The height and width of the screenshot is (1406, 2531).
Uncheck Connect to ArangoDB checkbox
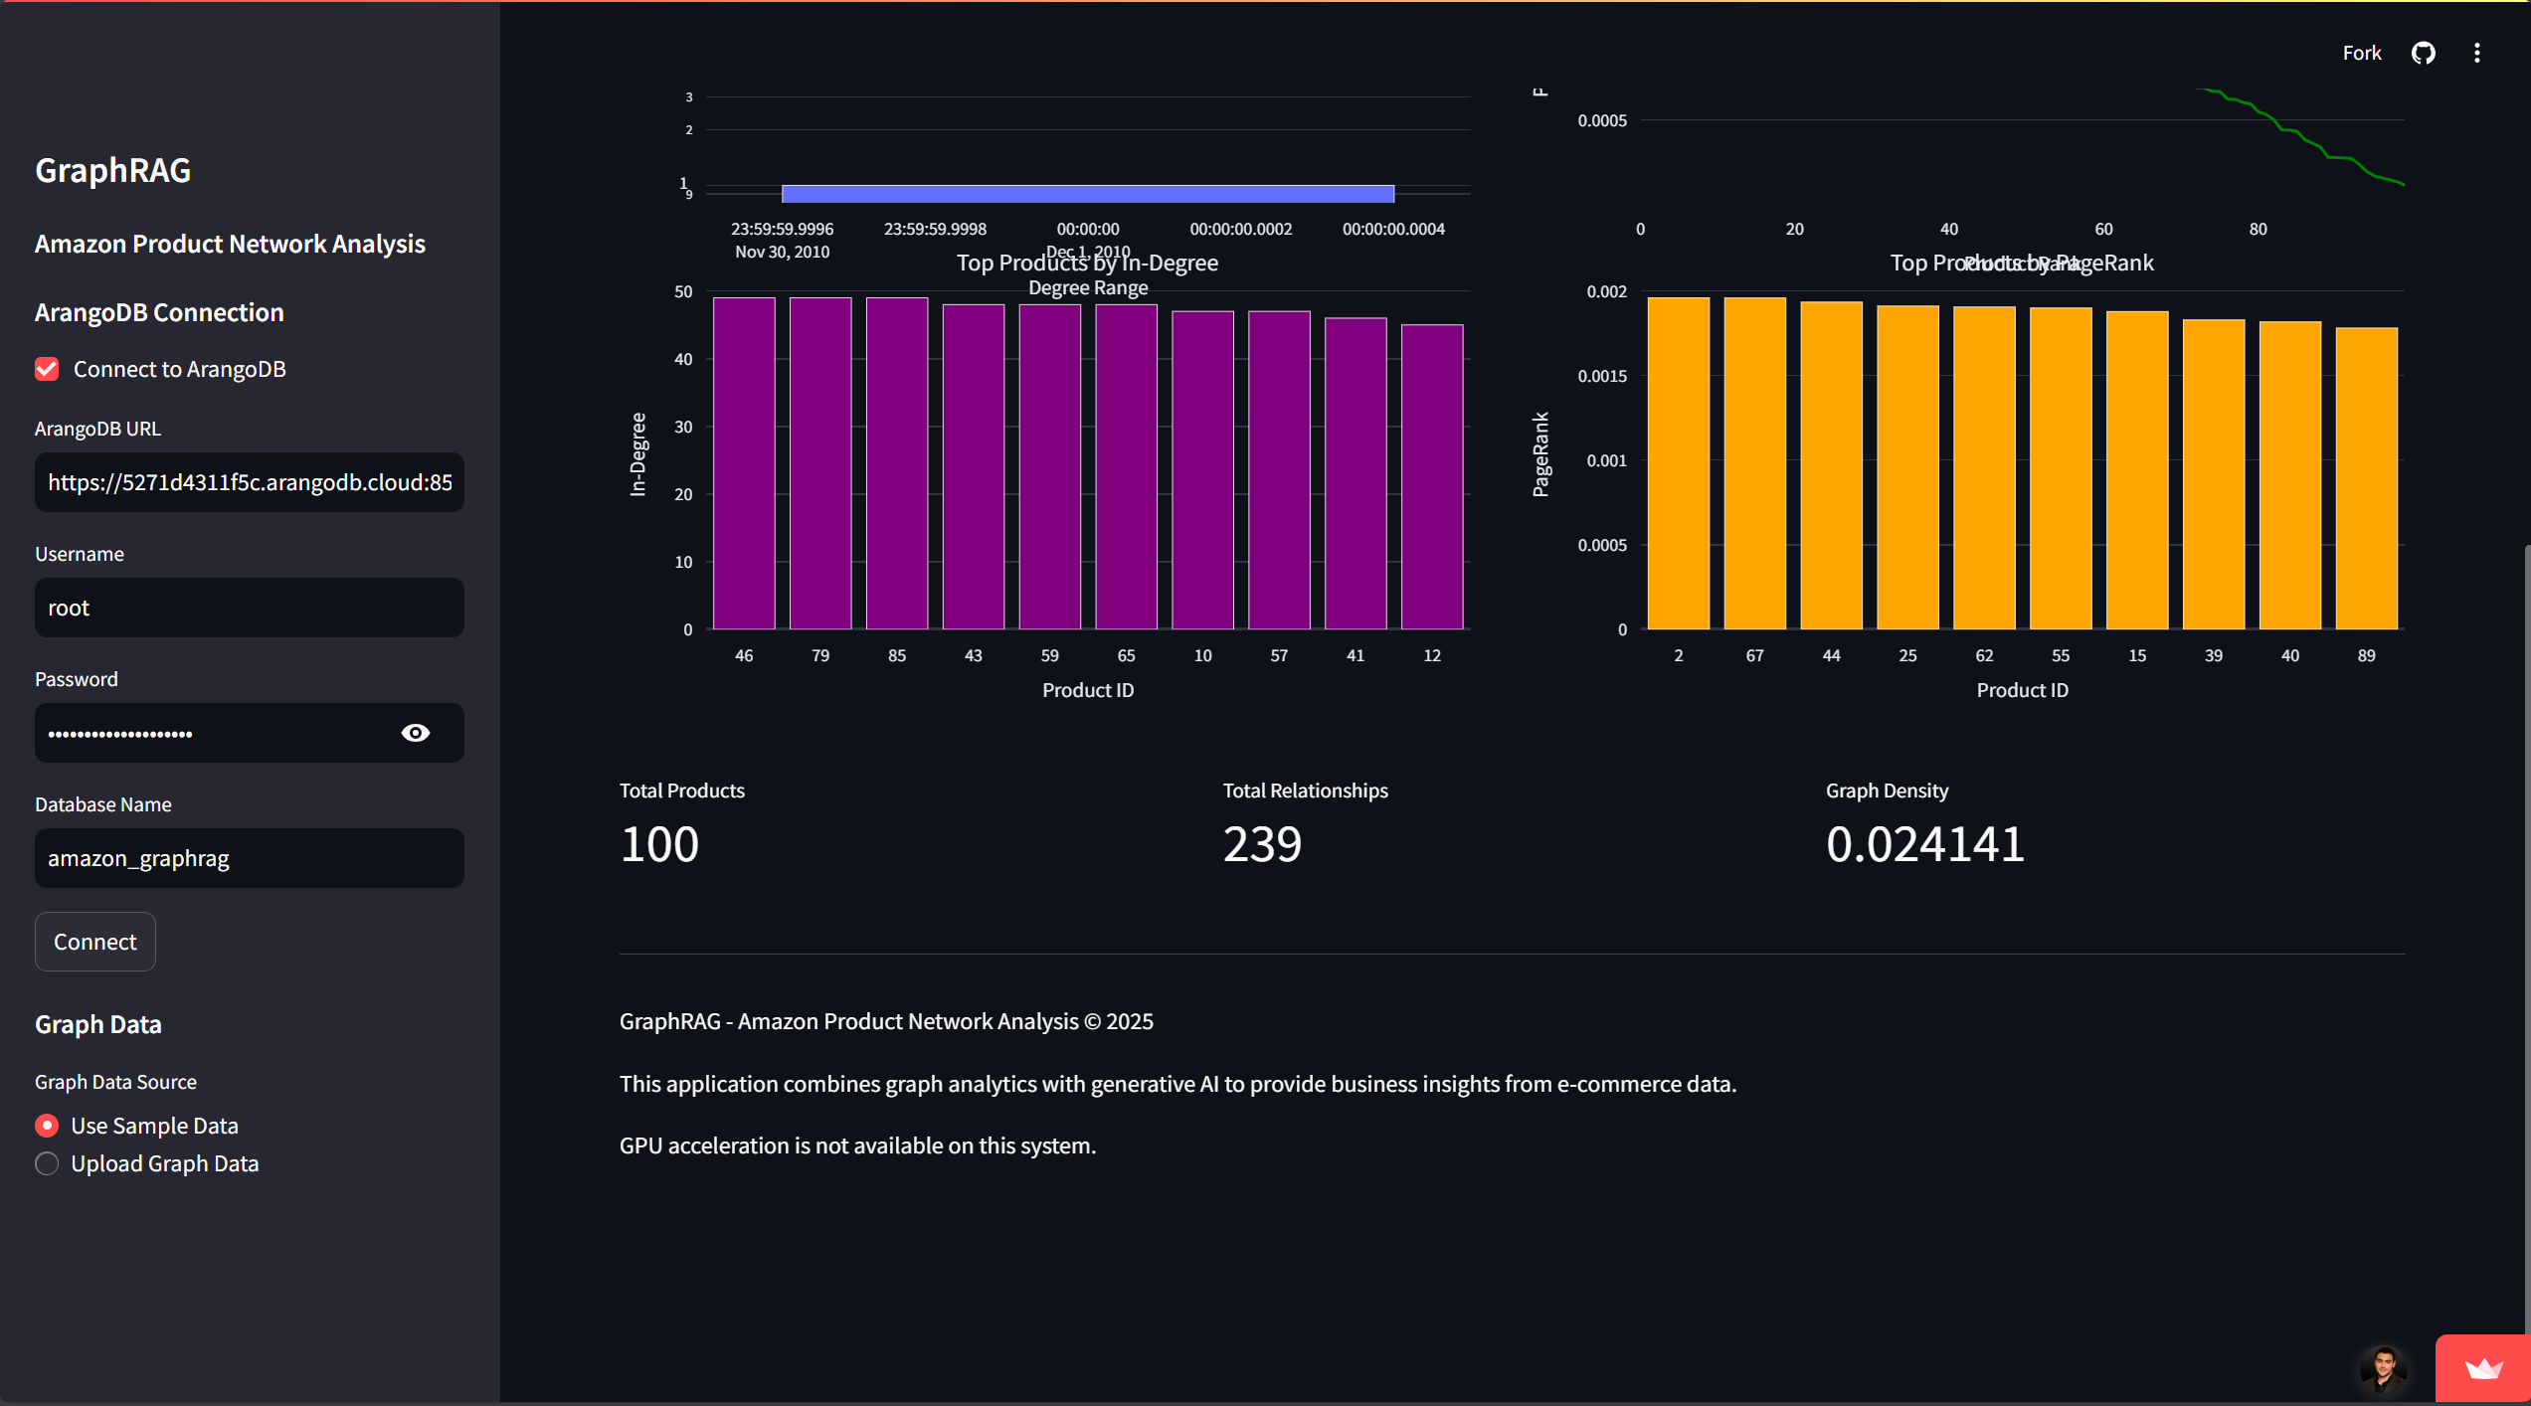(47, 369)
